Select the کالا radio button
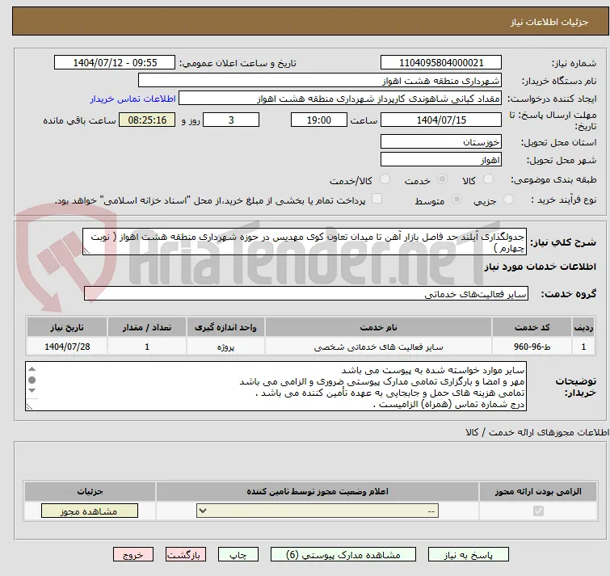The width and height of the screenshot is (610, 576). pyautogui.click(x=488, y=179)
